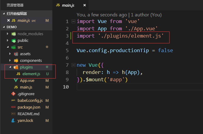
Task: Open element.js in the file tree
Action: pyautogui.click(x=31, y=74)
